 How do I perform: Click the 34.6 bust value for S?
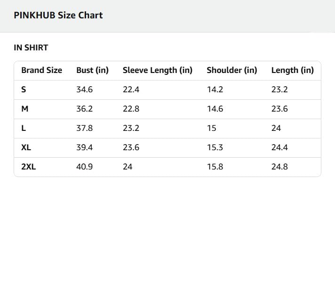tap(84, 89)
